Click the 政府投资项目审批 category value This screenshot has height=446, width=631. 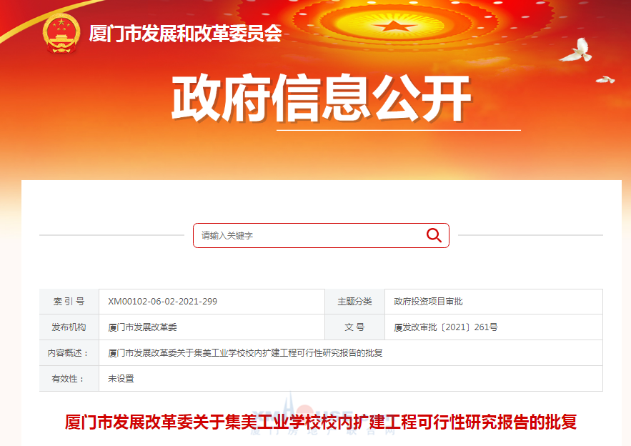(428, 302)
